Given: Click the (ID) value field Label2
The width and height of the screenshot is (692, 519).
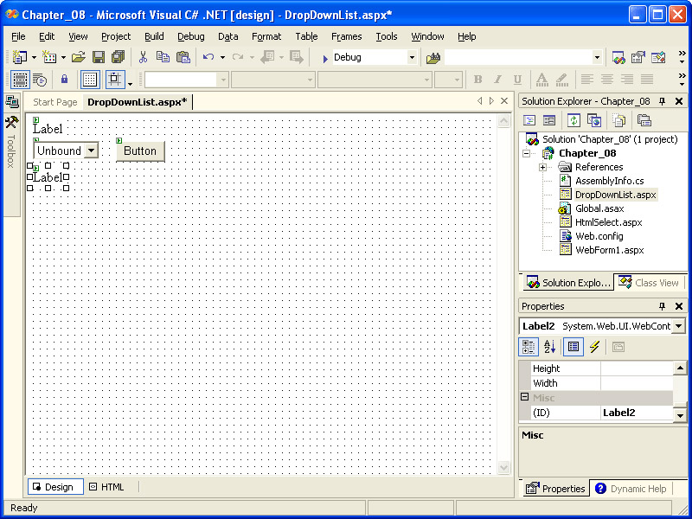Looking at the screenshot, I should point(636,413).
